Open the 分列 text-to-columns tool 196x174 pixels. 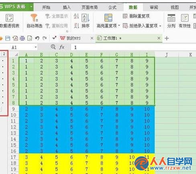(x=171, y=21)
